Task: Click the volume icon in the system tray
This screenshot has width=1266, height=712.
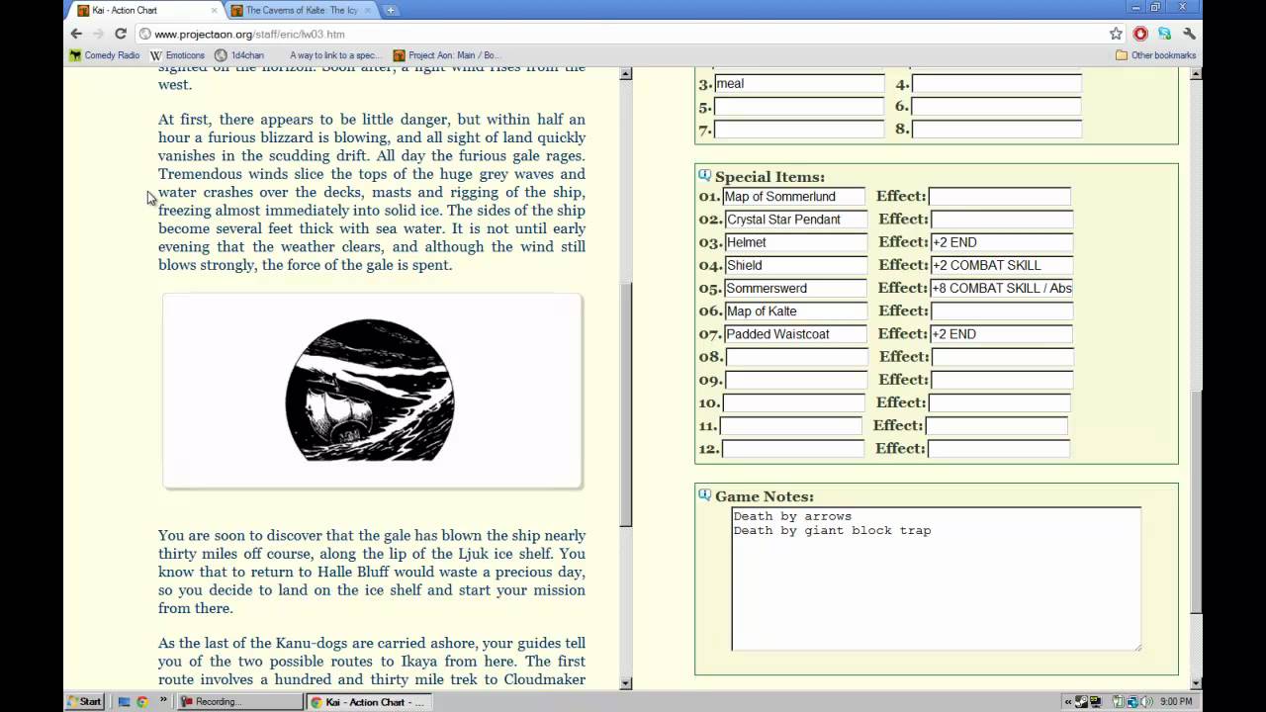Action: point(1146,702)
